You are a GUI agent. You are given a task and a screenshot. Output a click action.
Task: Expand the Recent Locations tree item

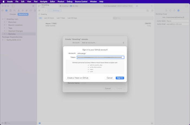click(x=5, y=25)
